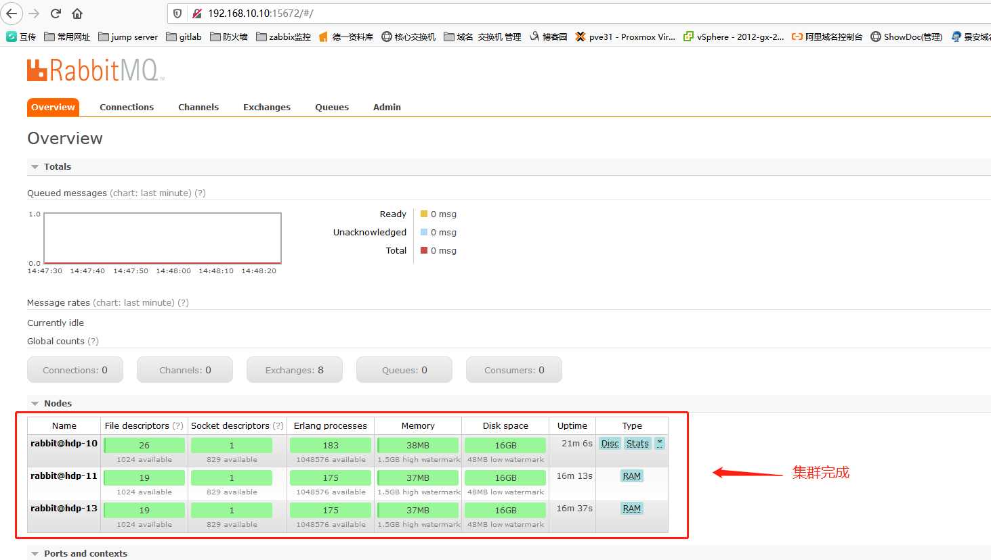991x560 pixels.
Task: Switch to the Queues tab
Action: tap(332, 107)
